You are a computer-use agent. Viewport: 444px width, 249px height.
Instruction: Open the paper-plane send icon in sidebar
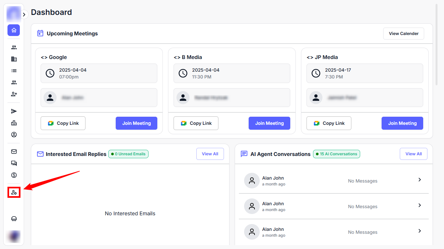click(x=14, y=111)
